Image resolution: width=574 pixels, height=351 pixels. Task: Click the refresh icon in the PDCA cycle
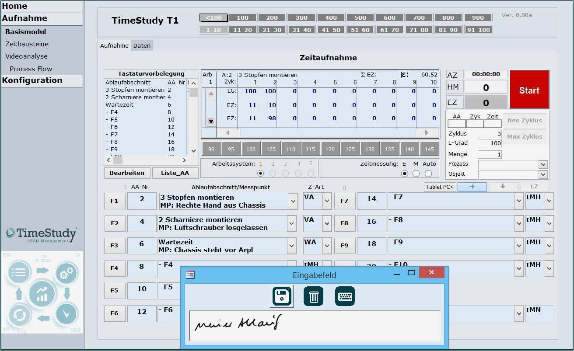point(19,316)
